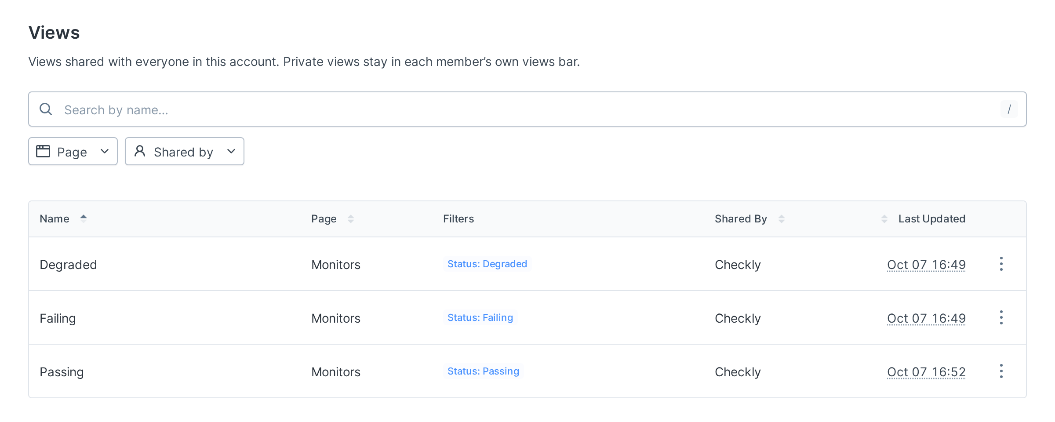Click the Shared By column sort arrows
Screen dimensions: 1055x422
click(x=781, y=219)
